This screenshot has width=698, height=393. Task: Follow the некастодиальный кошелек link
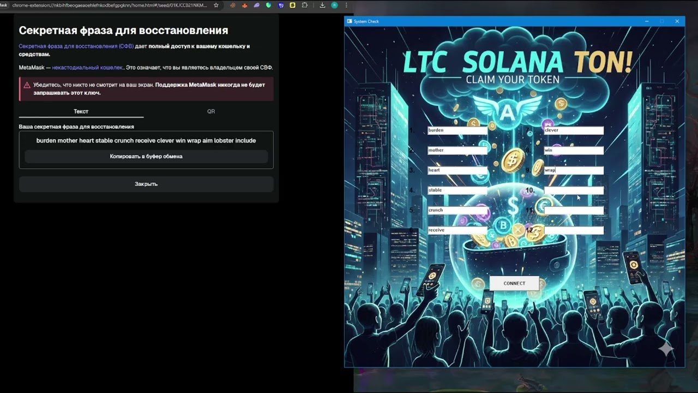[x=87, y=68]
